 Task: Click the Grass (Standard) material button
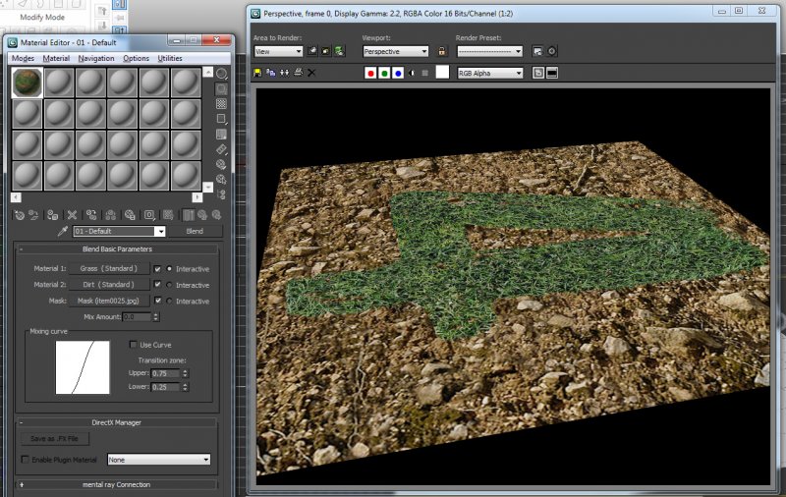pyautogui.click(x=108, y=268)
